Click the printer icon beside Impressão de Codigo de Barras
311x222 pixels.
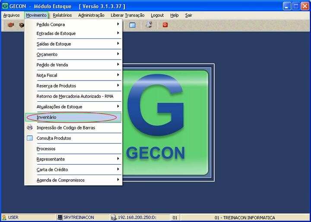(30, 128)
